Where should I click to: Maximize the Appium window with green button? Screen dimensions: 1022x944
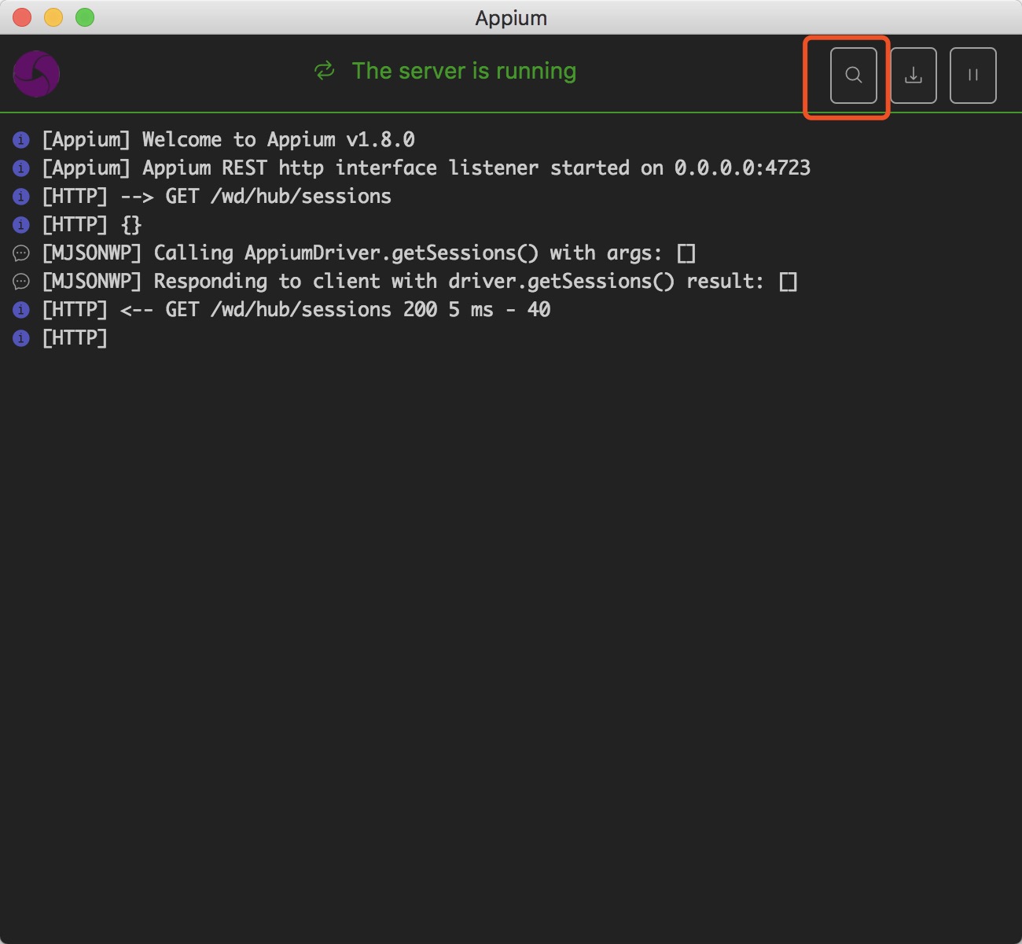click(85, 17)
